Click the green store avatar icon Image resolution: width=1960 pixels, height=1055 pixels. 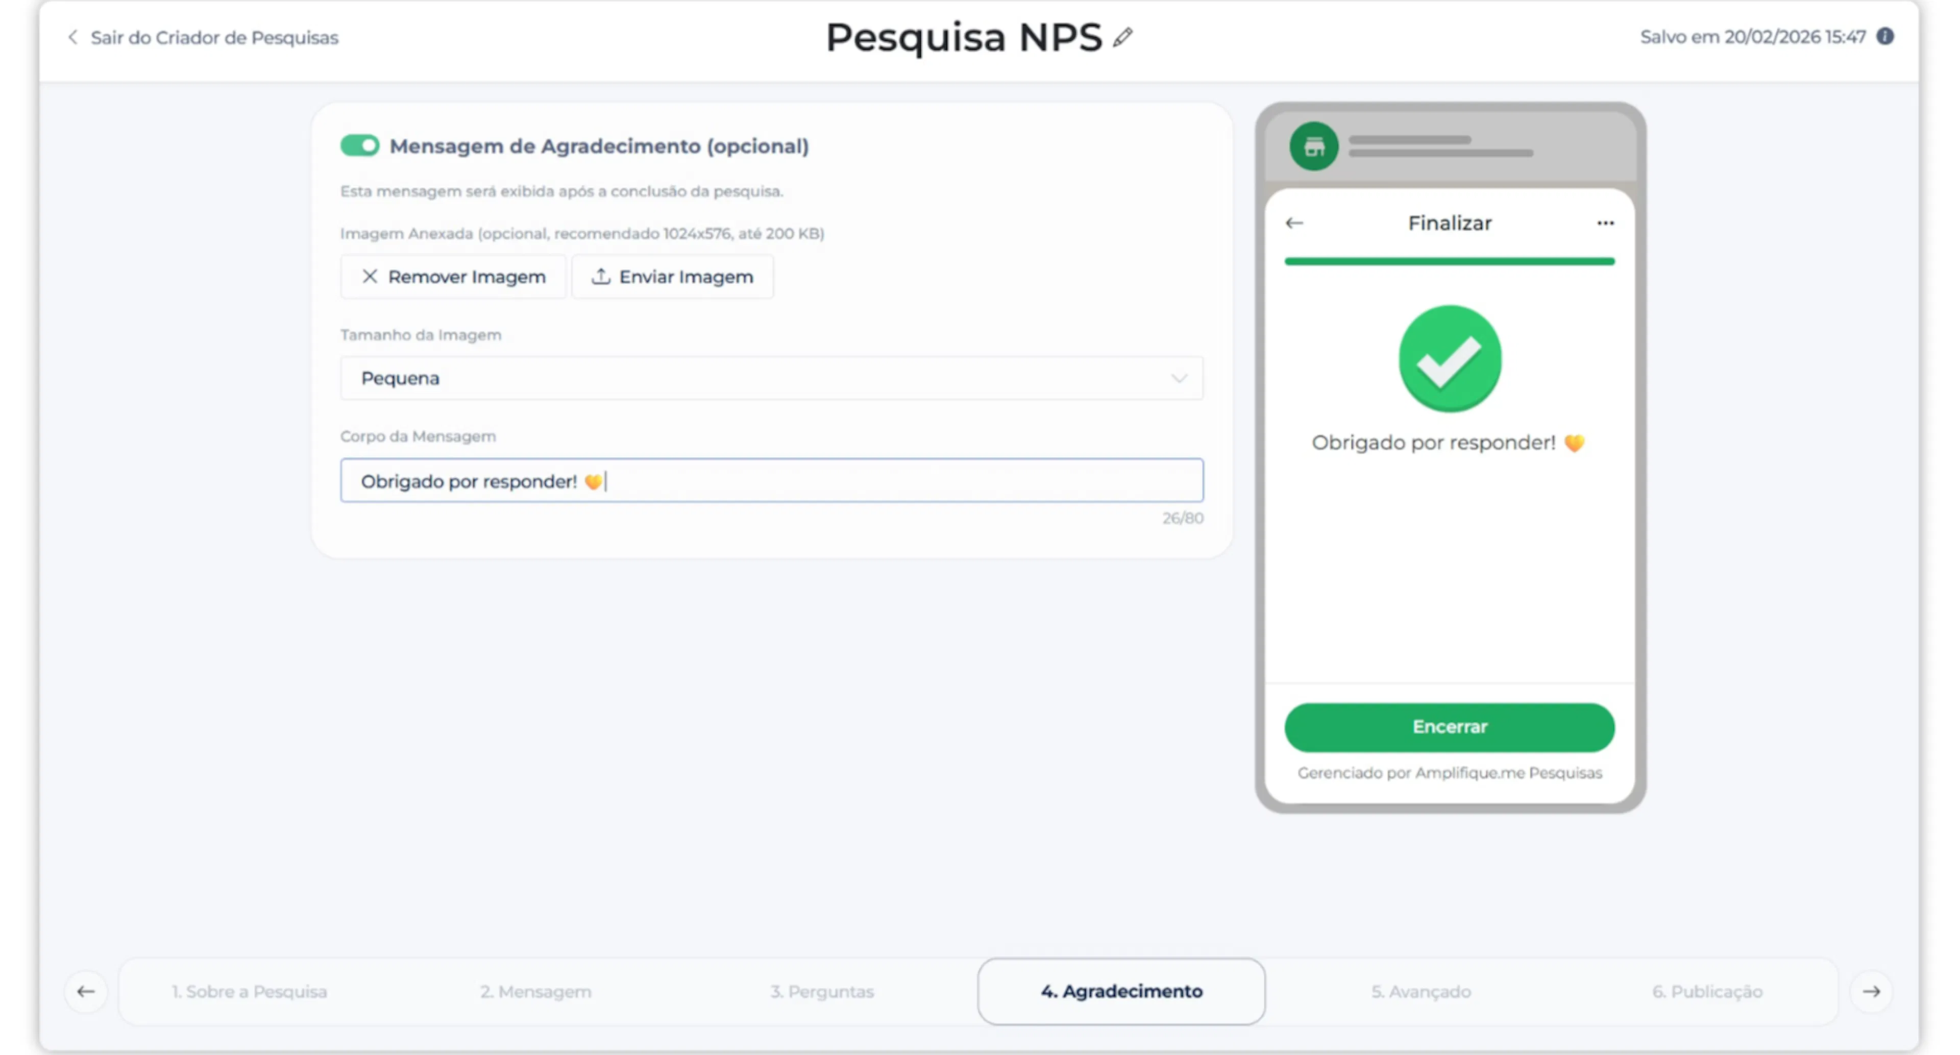[x=1313, y=146]
